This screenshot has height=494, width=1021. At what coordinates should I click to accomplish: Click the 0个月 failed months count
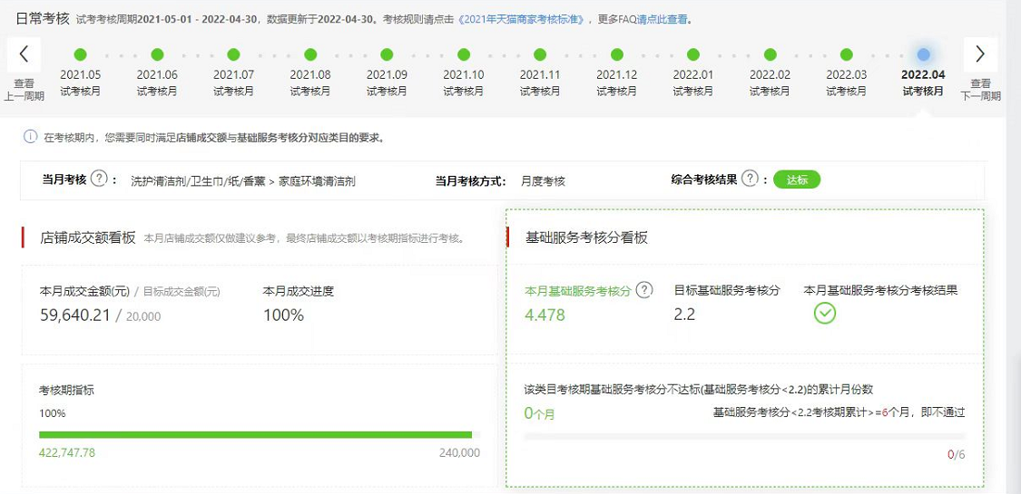click(x=539, y=412)
